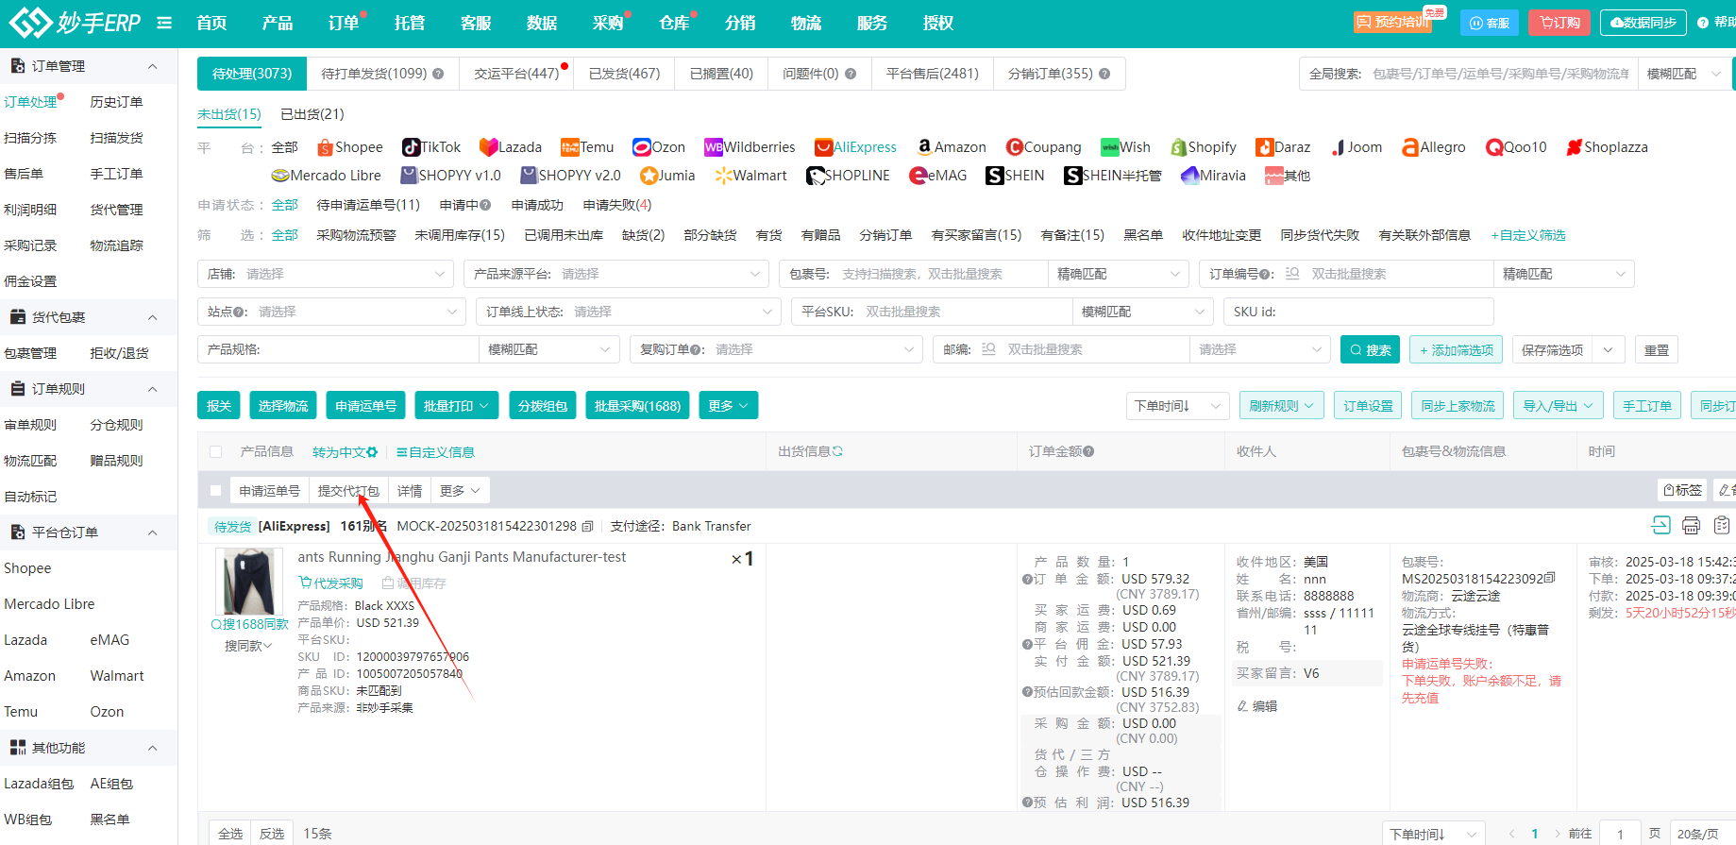Collapse the 订单管理 sidebar section
Image resolution: width=1736 pixels, height=845 pixels.
click(x=152, y=66)
